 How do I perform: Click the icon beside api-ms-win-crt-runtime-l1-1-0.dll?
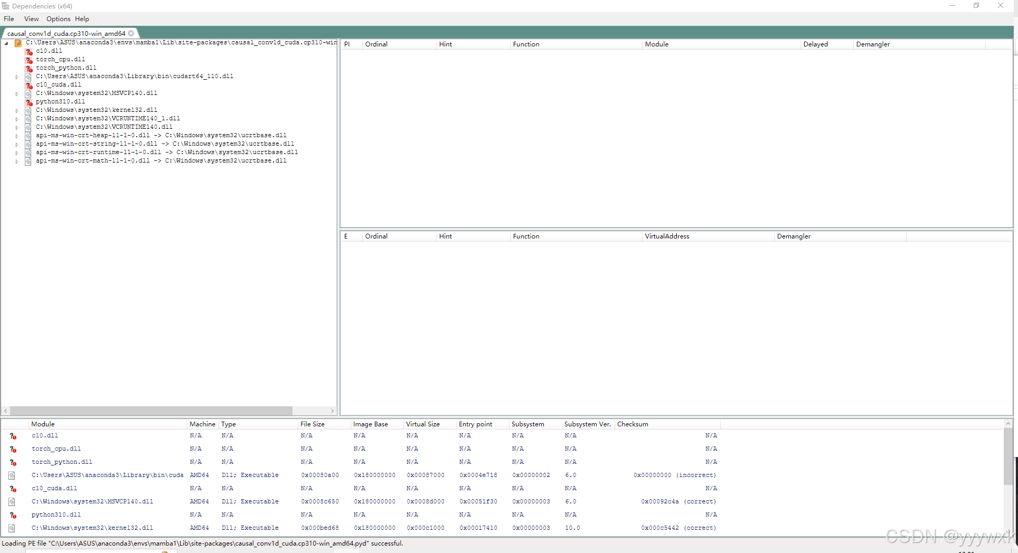tap(29, 153)
